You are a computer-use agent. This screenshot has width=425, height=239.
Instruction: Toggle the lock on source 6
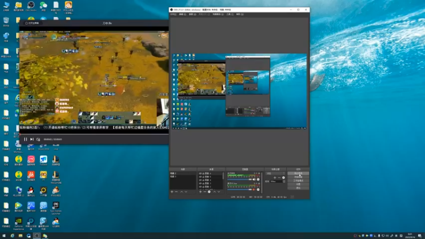(203, 174)
